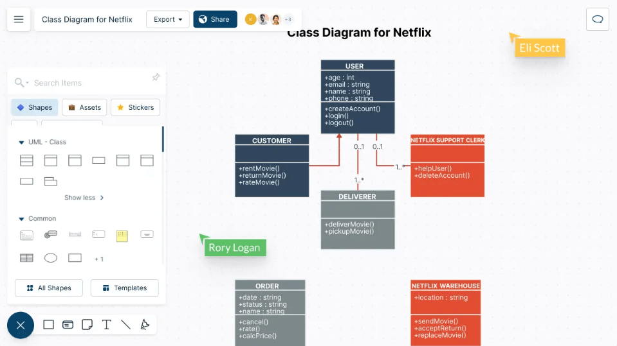The width and height of the screenshot is (617, 346).
Task: Click the Search Items field
Action: pyautogui.click(x=84, y=83)
